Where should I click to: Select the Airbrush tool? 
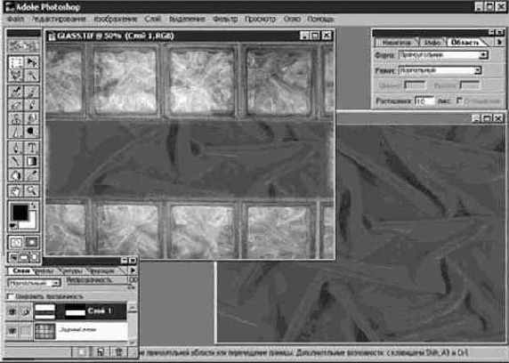(16, 92)
